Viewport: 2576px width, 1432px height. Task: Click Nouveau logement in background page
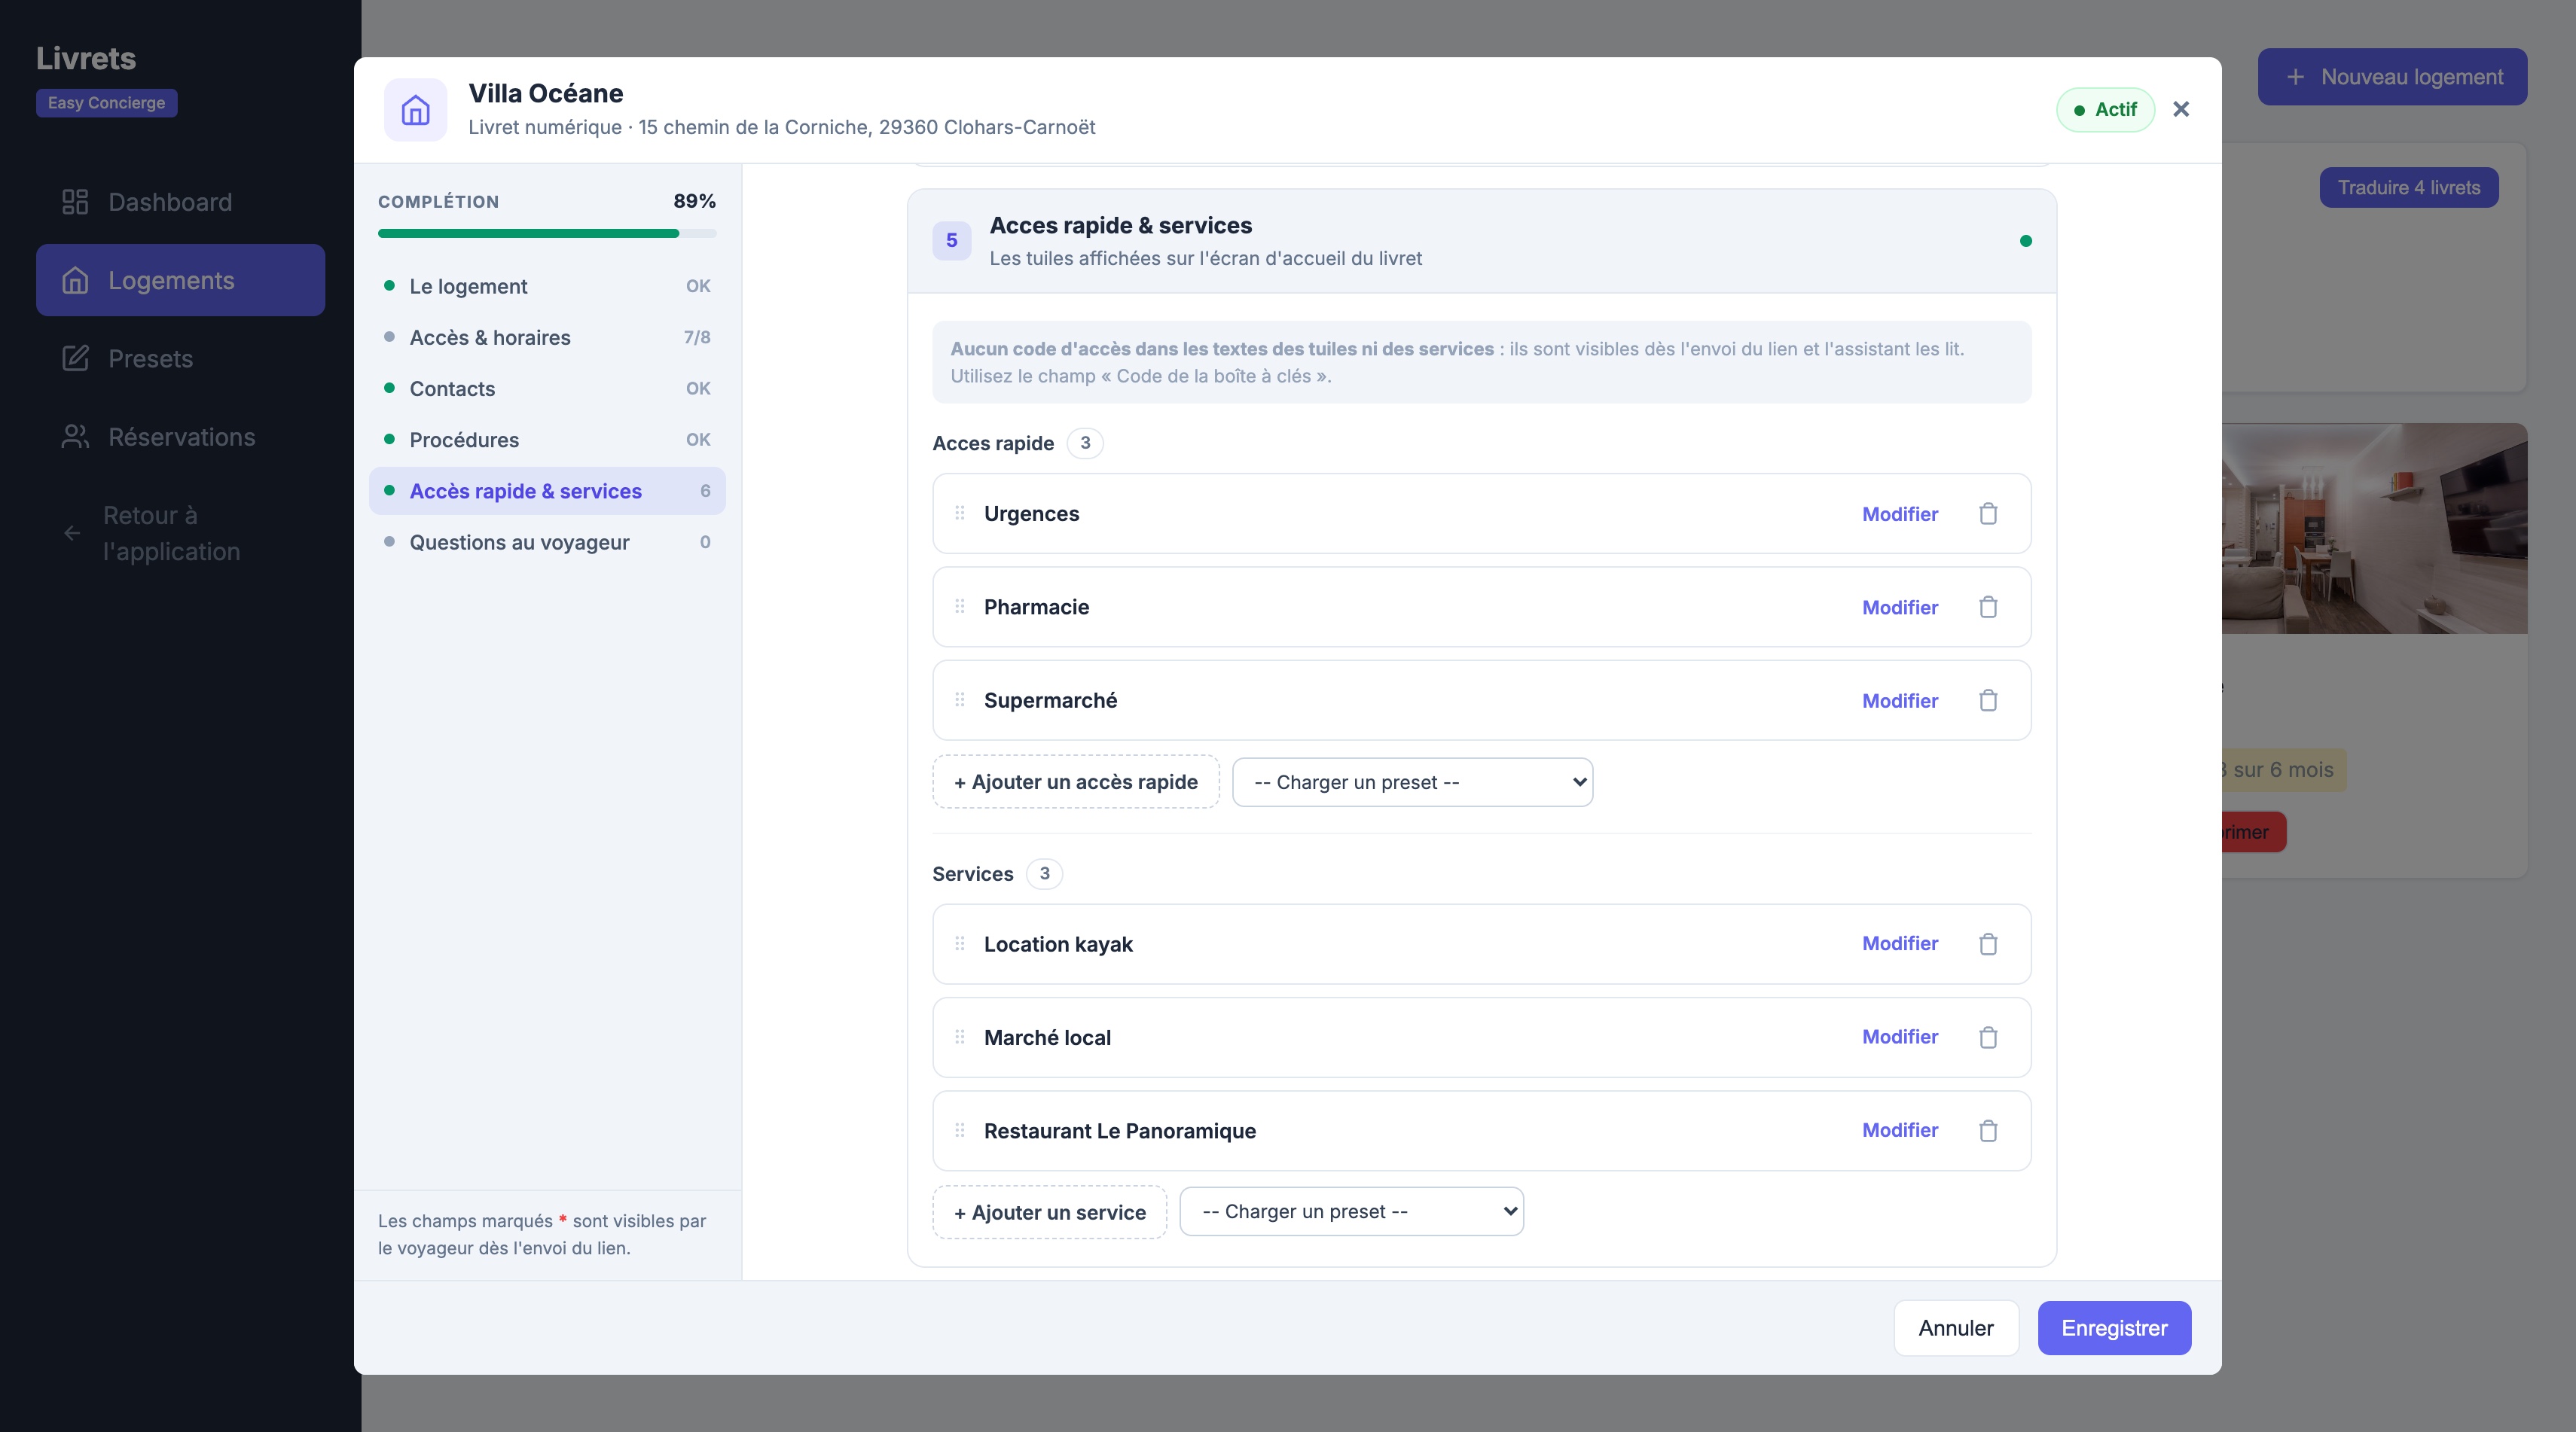(2392, 77)
